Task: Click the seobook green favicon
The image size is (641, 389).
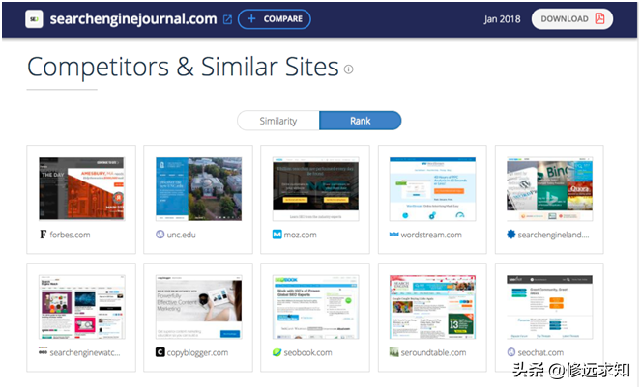Action: point(277,352)
